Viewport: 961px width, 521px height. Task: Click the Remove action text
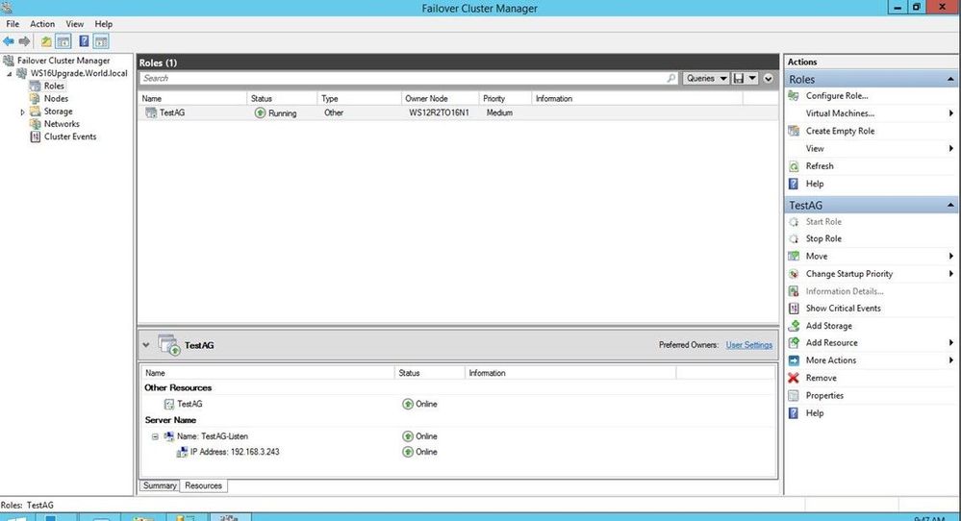[x=821, y=379]
